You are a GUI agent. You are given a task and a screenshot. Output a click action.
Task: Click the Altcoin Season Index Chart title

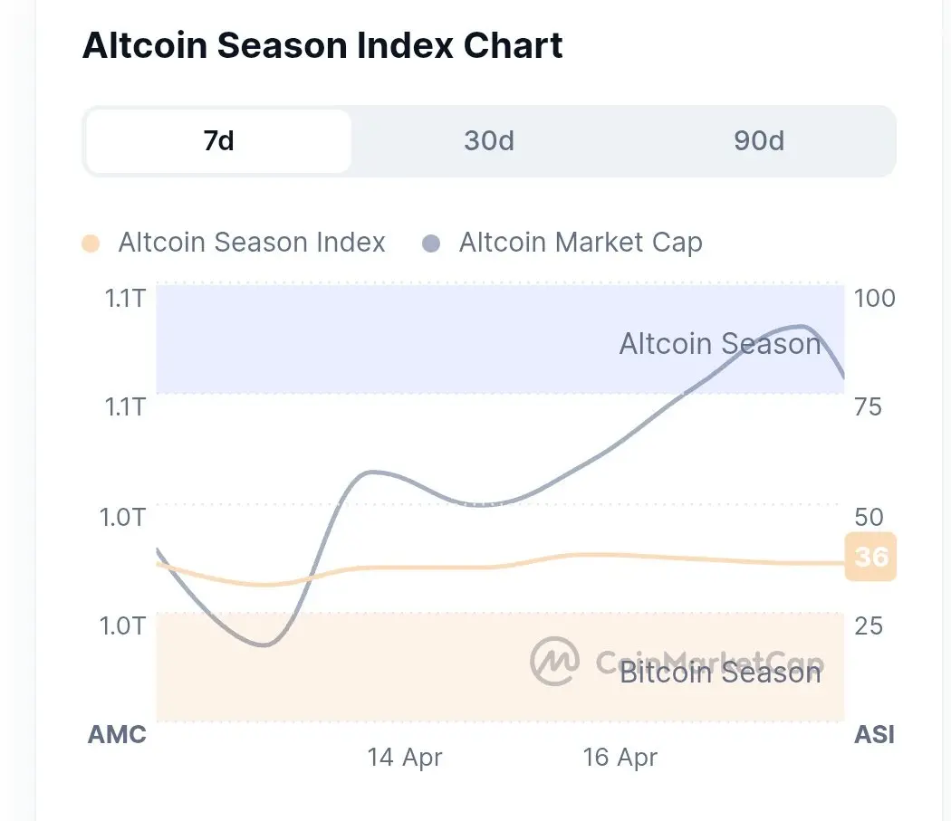point(322,45)
